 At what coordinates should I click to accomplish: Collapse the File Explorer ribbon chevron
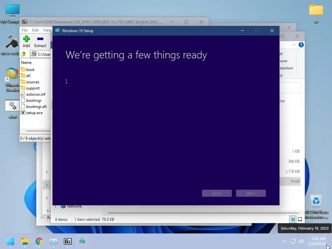pyautogui.click(x=294, y=45)
